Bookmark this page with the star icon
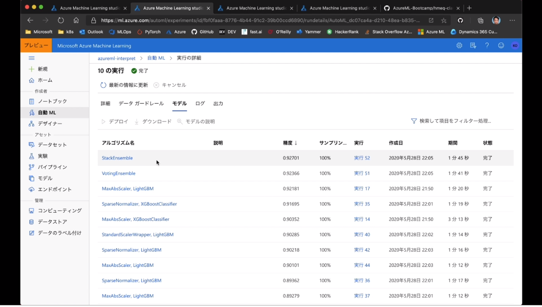542x307 pixels. pyautogui.click(x=444, y=21)
